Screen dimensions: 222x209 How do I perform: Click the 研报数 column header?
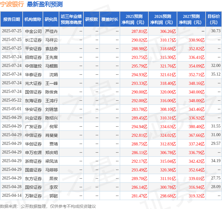(91, 19)
